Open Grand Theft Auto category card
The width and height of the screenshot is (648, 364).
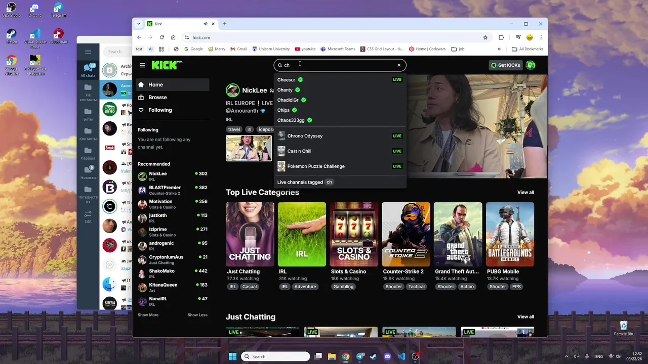[458, 234]
